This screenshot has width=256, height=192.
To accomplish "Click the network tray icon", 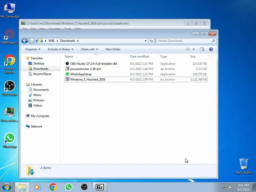I will click(x=225, y=187).
